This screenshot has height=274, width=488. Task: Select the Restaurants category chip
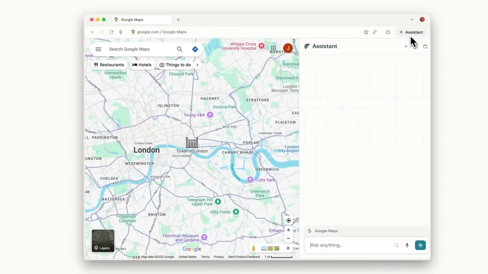coord(109,65)
